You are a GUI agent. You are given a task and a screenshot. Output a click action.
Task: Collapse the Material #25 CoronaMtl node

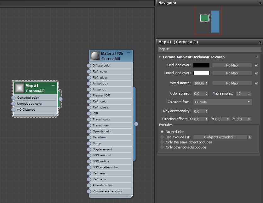tap(129, 53)
